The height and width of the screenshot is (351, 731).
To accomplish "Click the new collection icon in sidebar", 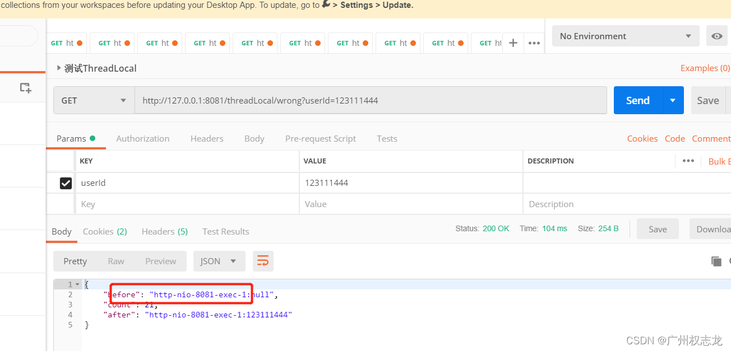I will pyautogui.click(x=24, y=88).
